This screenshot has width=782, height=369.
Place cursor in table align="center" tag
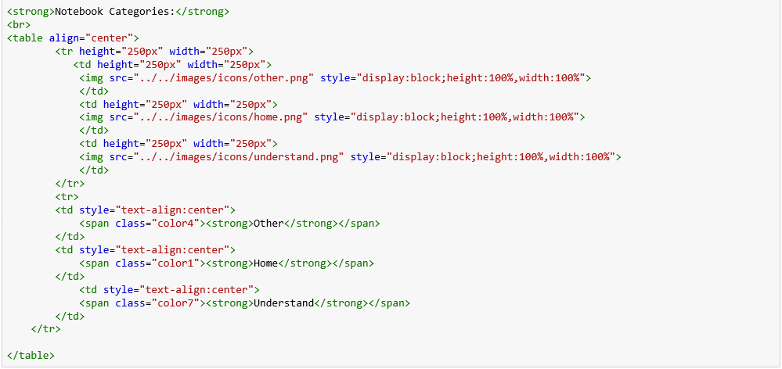click(74, 38)
